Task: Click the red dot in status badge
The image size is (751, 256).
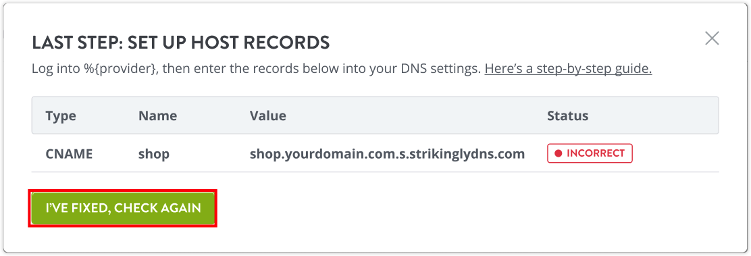Action: [x=558, y=153]
